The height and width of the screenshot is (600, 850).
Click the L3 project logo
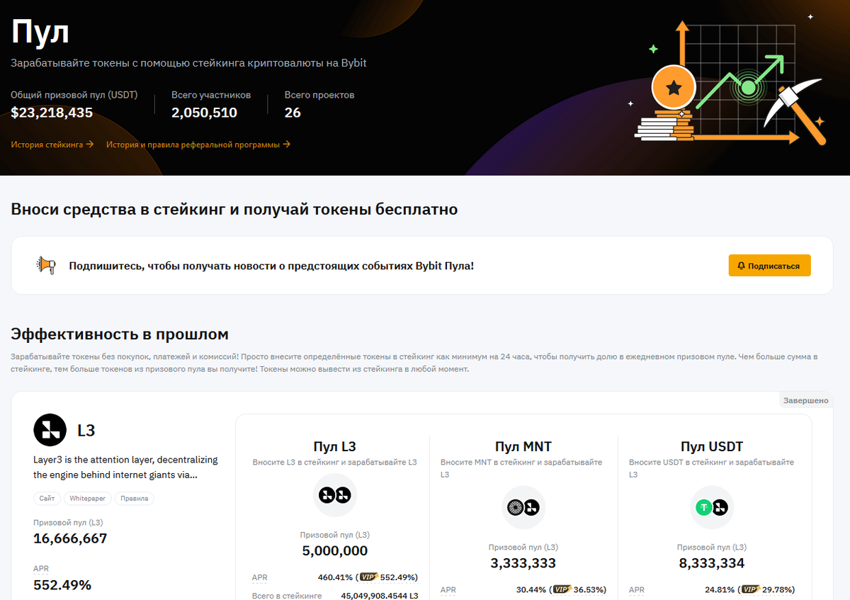tap(50, 430)
